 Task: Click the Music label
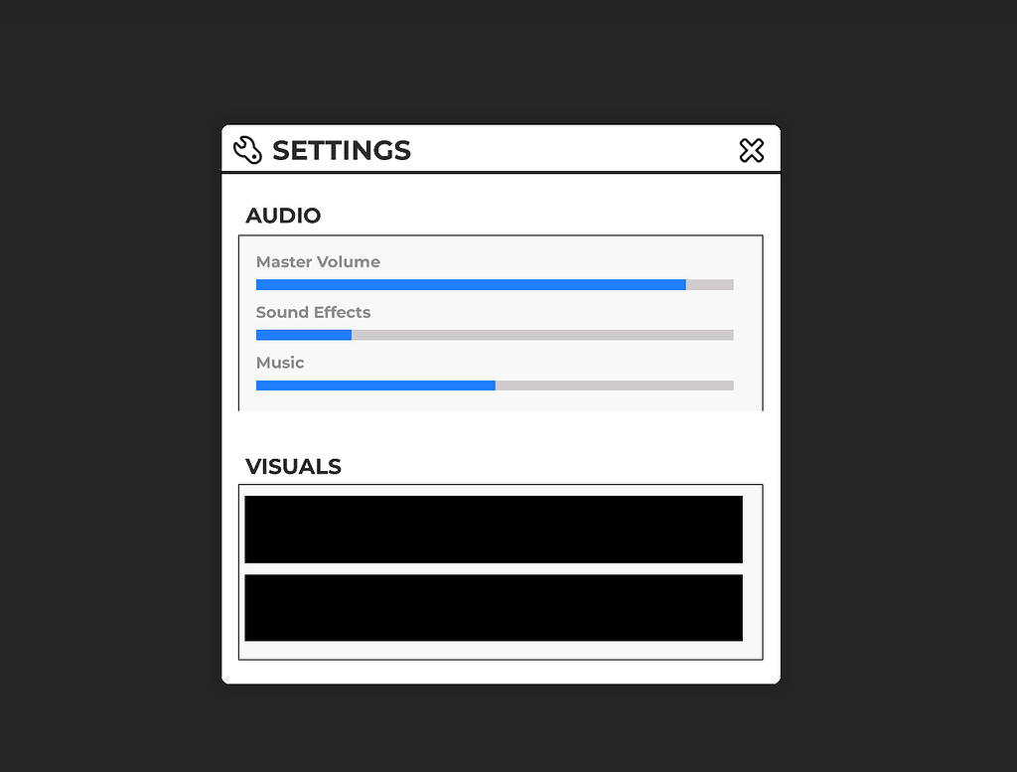click(280, 363)
